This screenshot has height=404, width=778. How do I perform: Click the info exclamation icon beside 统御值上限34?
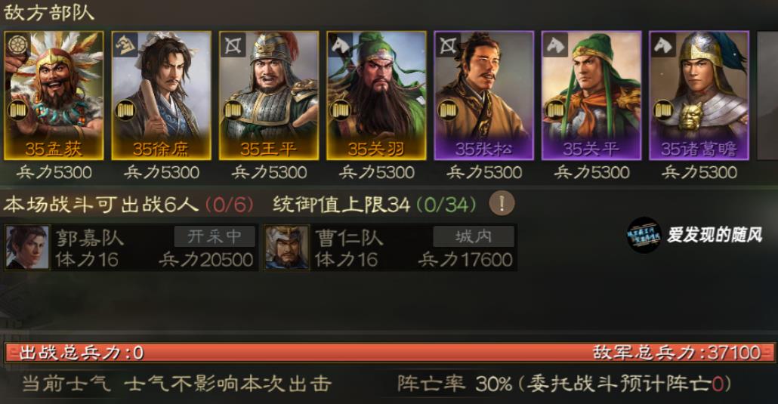pyautogui.click(x=502, y=203)
